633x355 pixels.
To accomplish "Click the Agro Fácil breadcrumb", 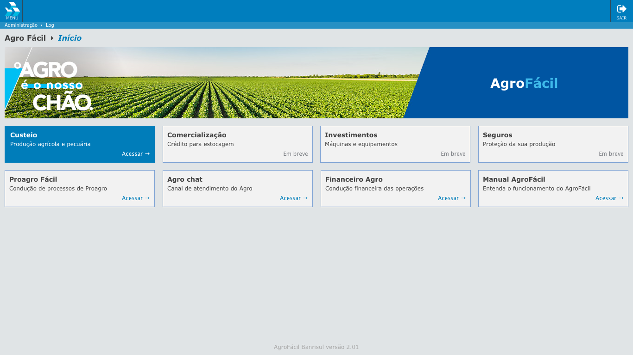I will [x=25, y=38].
